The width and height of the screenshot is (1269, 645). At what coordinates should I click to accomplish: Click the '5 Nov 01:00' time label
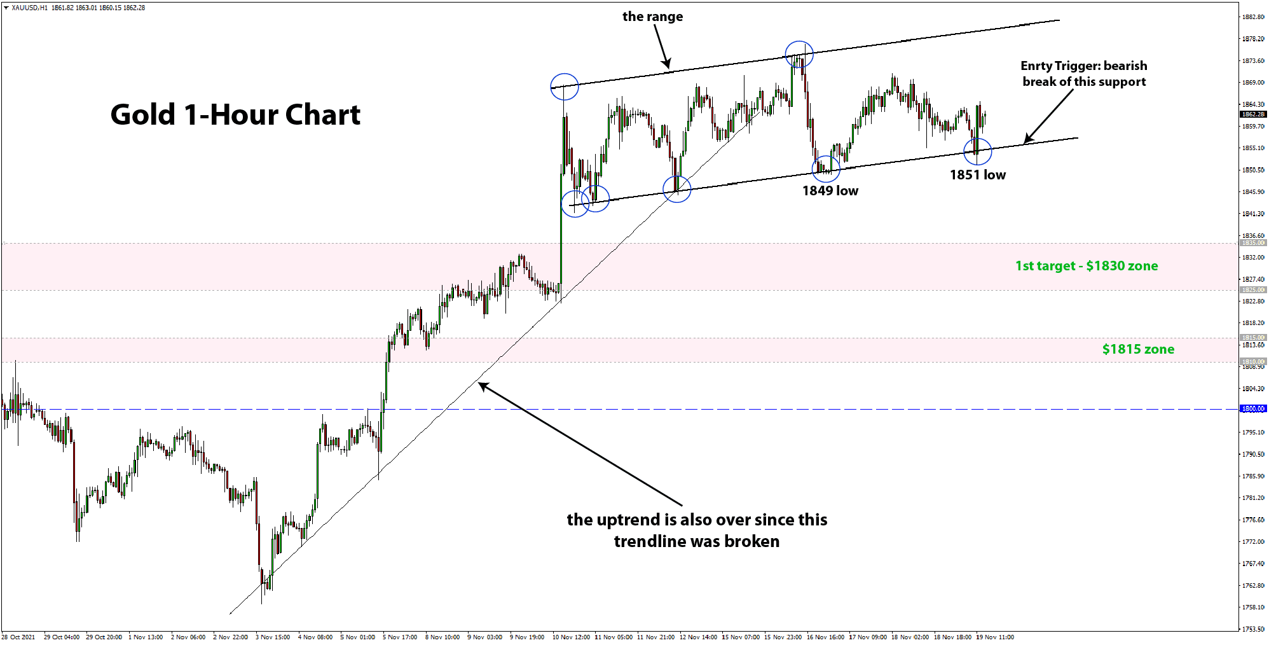coord(357,637)
